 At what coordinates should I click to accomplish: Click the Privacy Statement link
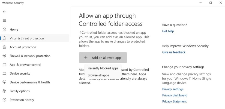pyautogui.click(x=174, y=101)
